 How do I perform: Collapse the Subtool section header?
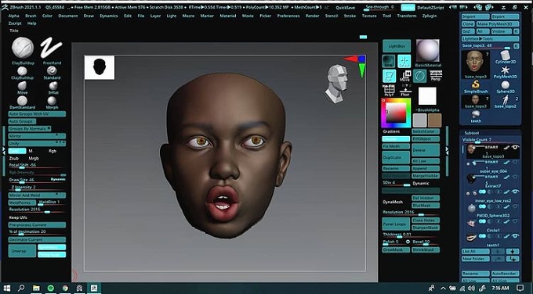472,133
